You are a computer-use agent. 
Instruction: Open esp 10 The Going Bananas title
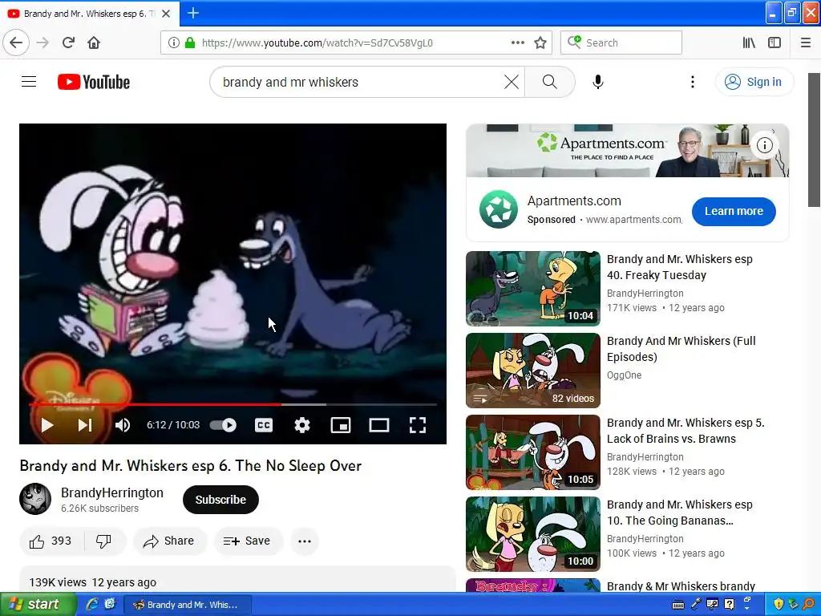click(679, 513)
